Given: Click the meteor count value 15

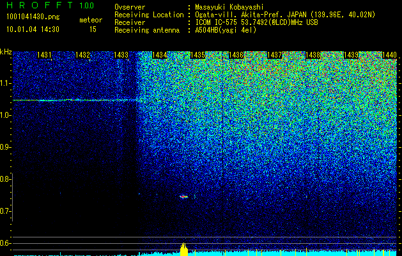Looking at the screenshot, I should click(x=93, y=29).
